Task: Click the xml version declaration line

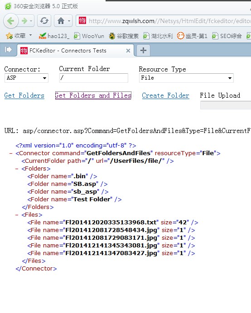Action: pyautogui.click(x=76, y=146)
